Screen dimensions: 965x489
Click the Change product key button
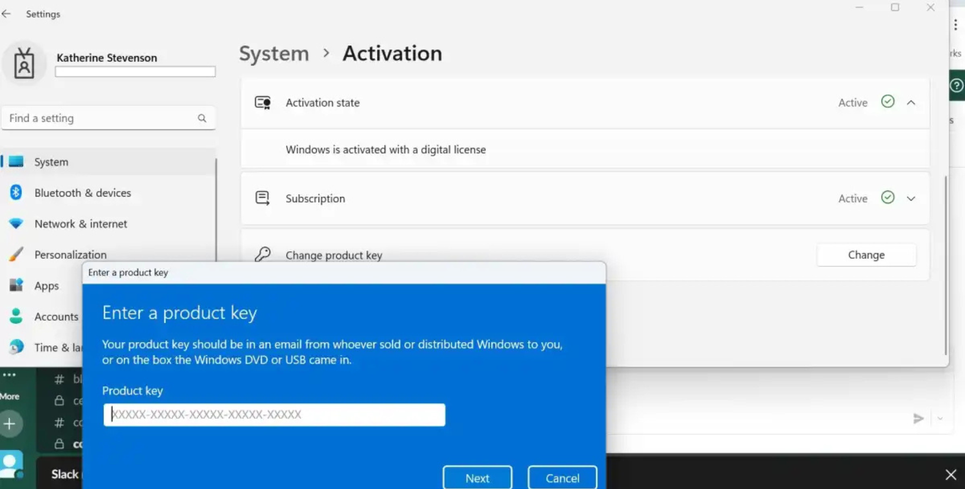(866, 255)
